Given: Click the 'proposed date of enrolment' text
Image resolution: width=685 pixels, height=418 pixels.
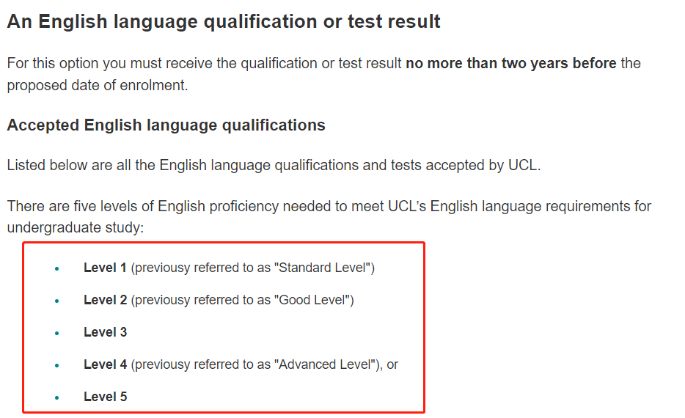Looking at the screenshot, I should click(98, 85).
